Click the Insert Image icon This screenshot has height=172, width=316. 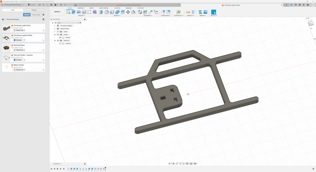[x=205, y=12]
